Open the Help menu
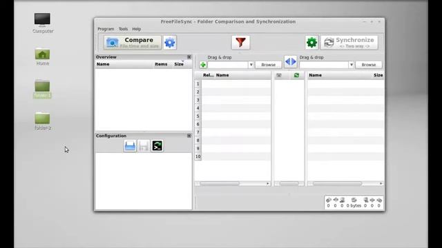Image resolution: width=442 pixels, height=248 pixels. 137,29
